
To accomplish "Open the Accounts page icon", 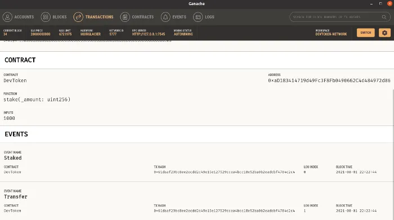I will click(7, 17).
